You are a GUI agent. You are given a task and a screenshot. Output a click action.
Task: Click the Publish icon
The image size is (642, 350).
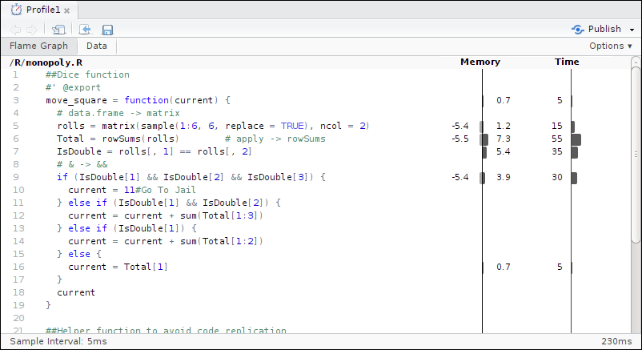click(577, 30)
